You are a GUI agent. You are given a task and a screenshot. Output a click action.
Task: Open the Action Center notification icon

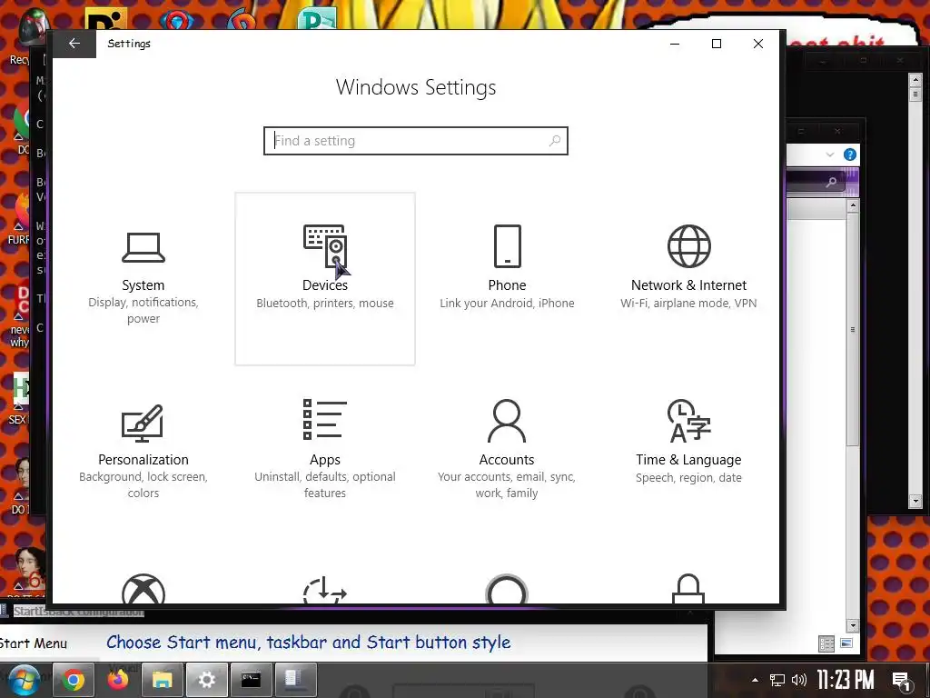point(901,682)
